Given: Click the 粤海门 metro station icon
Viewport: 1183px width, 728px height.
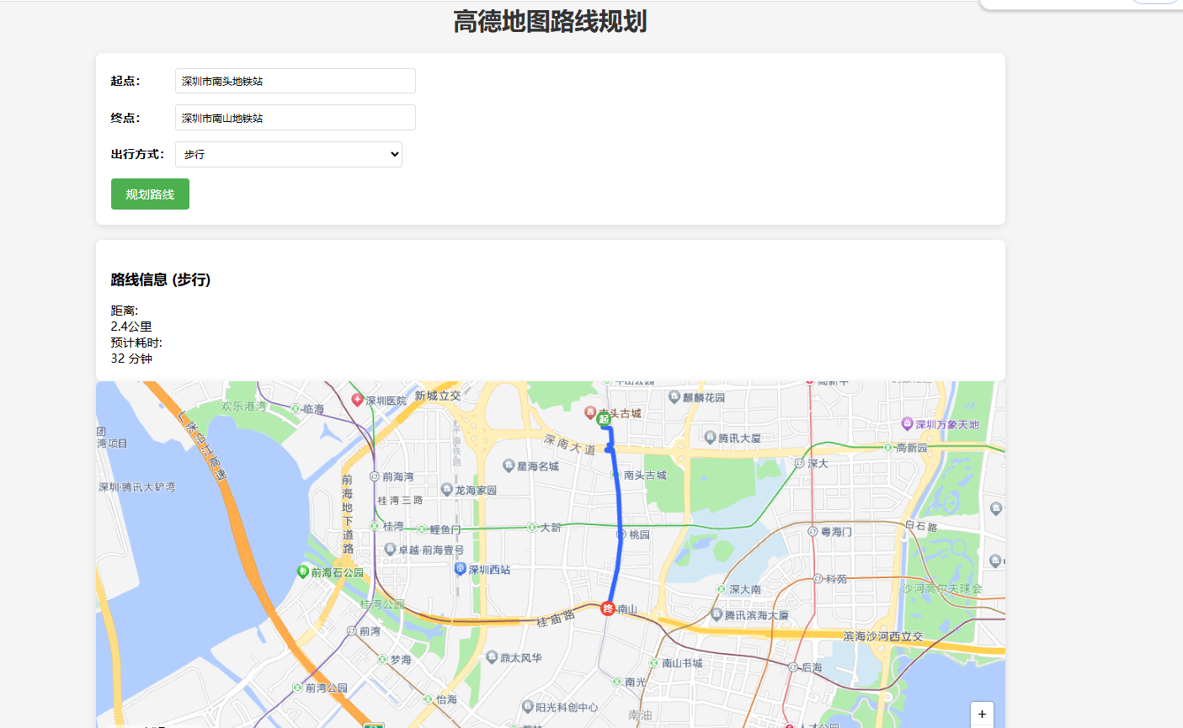Looking at the screenshot, I should (813, 531).
